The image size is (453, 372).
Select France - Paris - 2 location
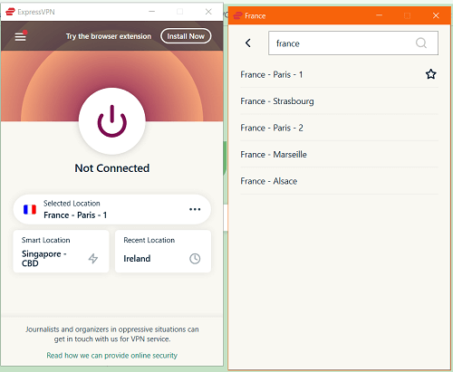(x=339, y=128)
